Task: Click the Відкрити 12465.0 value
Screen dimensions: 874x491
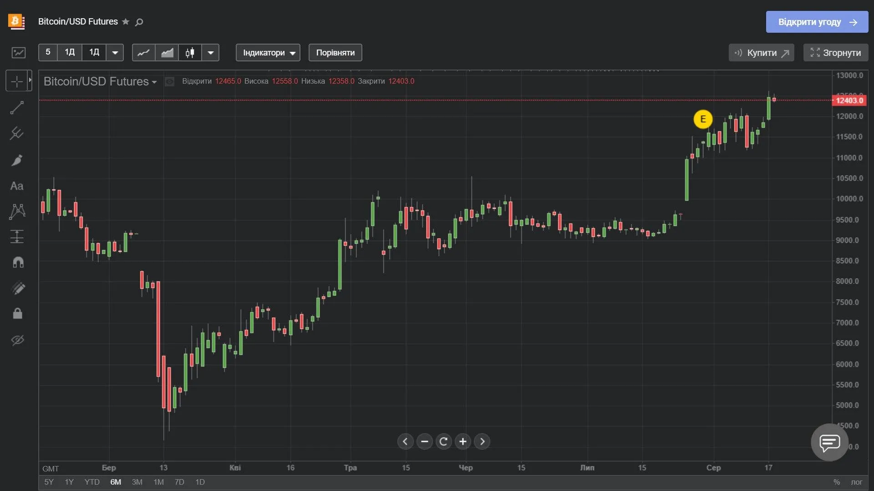Action: (x=228, y=81)
